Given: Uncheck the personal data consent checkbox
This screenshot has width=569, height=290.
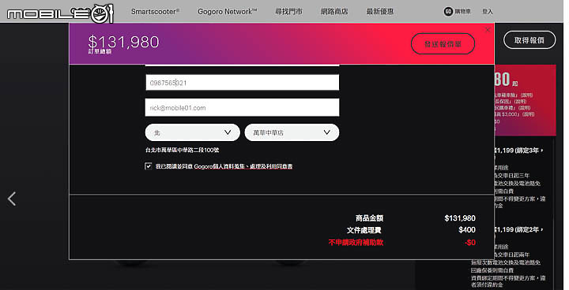Looking at the screenshot, I should [x=148, y=166].
